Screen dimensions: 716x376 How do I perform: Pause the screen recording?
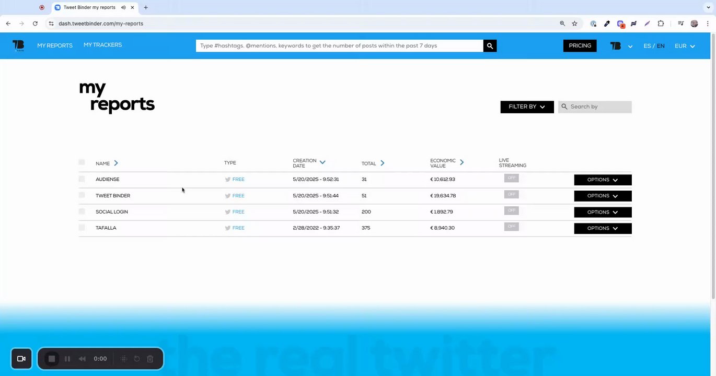[67, 359]
